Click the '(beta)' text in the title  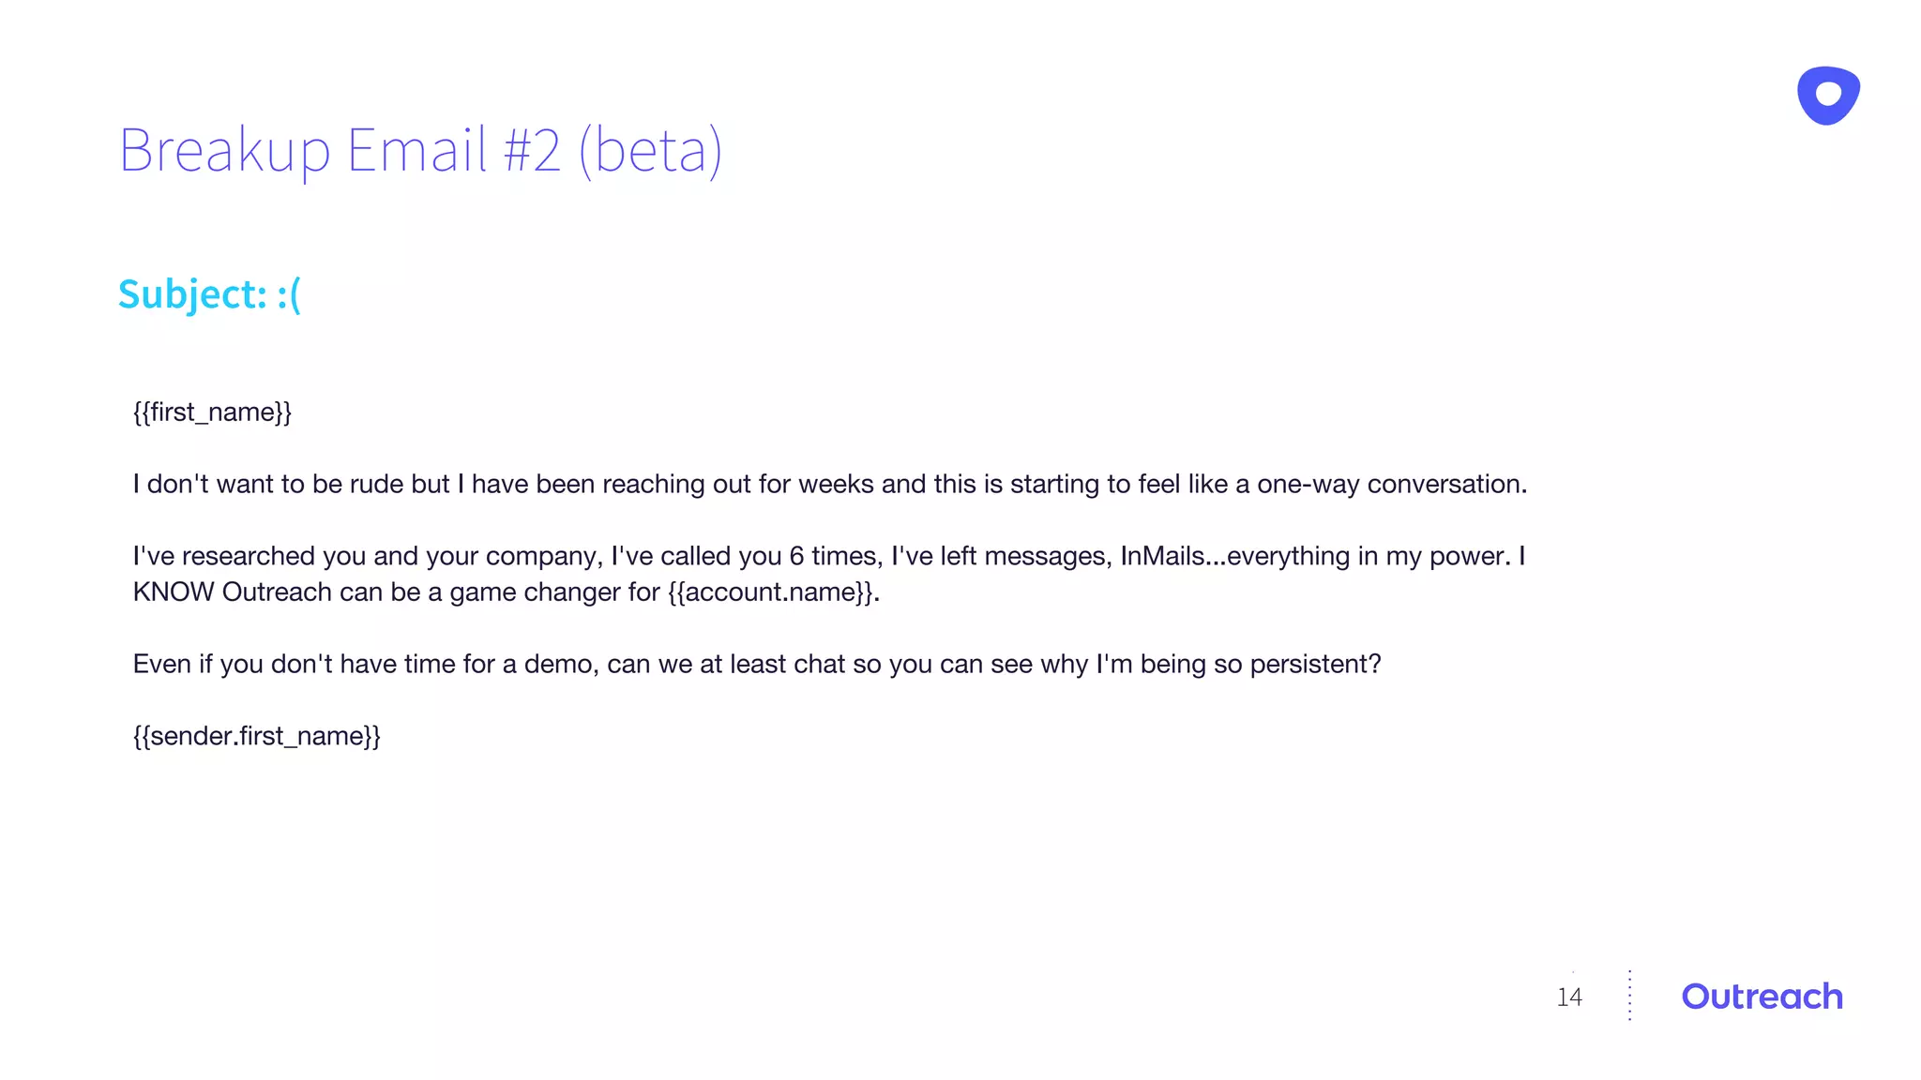coord(649,150)
